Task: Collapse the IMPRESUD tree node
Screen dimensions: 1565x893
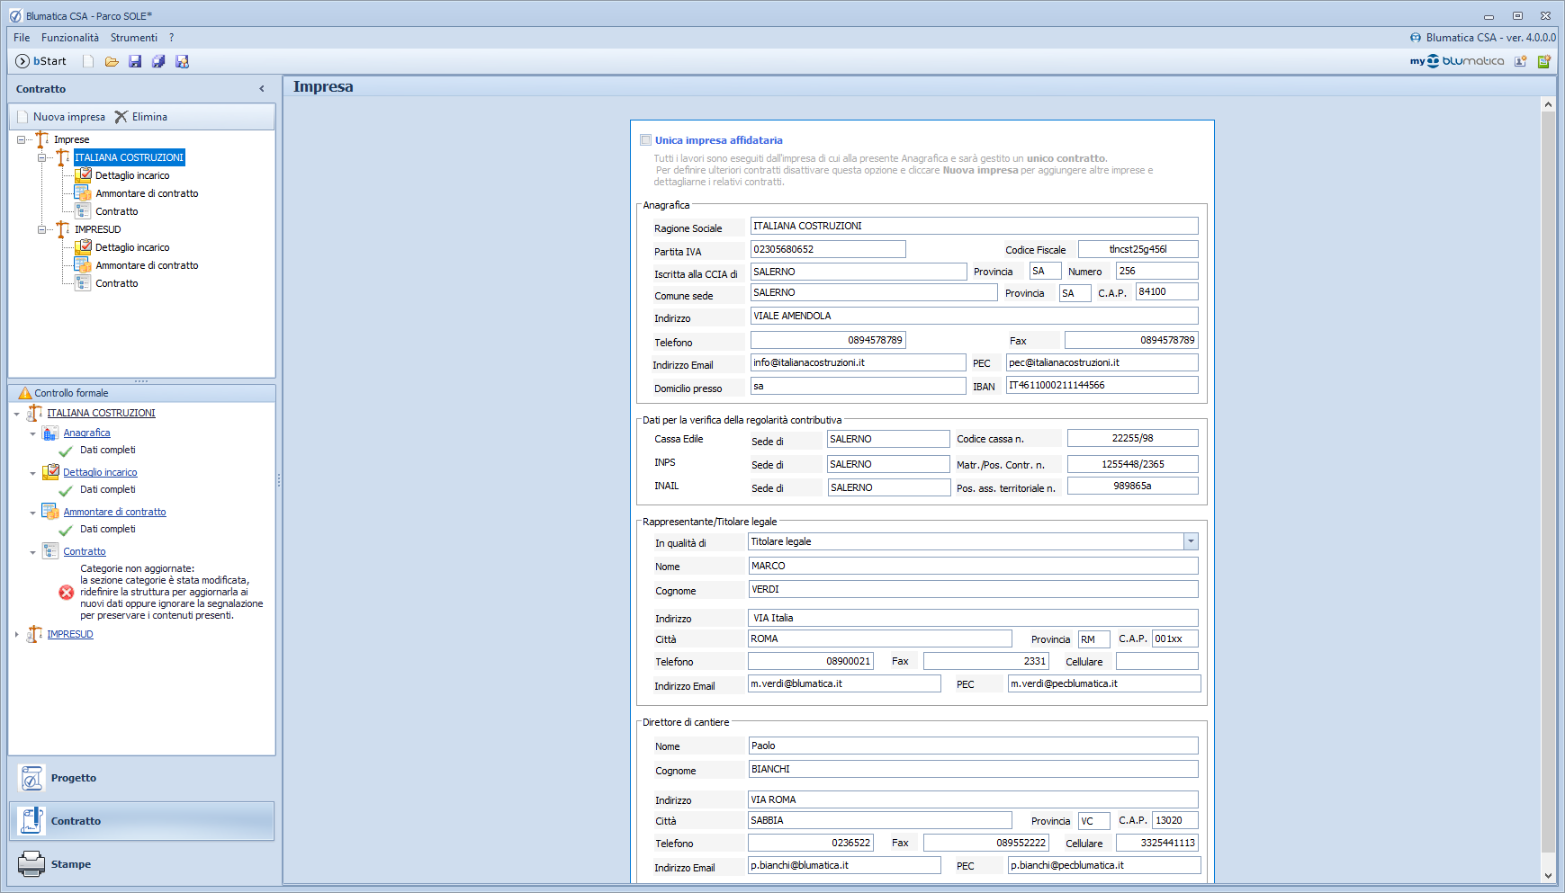Action: pyautogui.click(x=41, y=229)
